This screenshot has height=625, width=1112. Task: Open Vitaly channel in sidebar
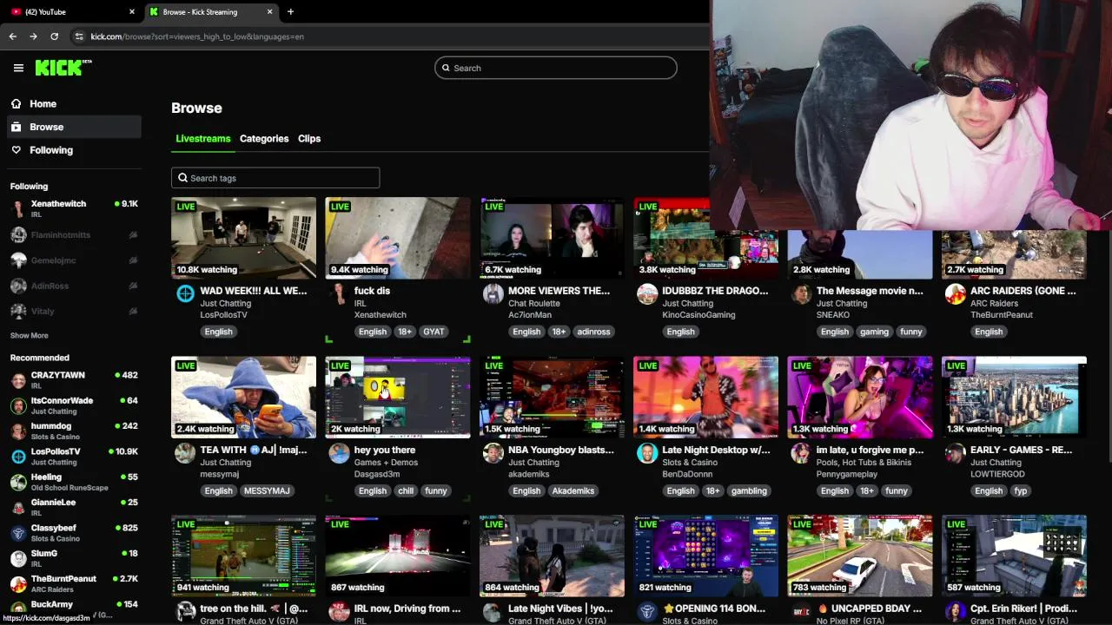click(x=74, y=311)
